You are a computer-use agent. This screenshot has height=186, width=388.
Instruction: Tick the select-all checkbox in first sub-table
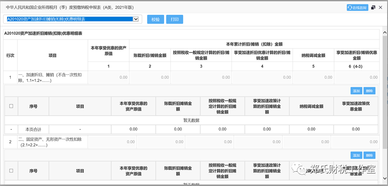click(11, 106)
